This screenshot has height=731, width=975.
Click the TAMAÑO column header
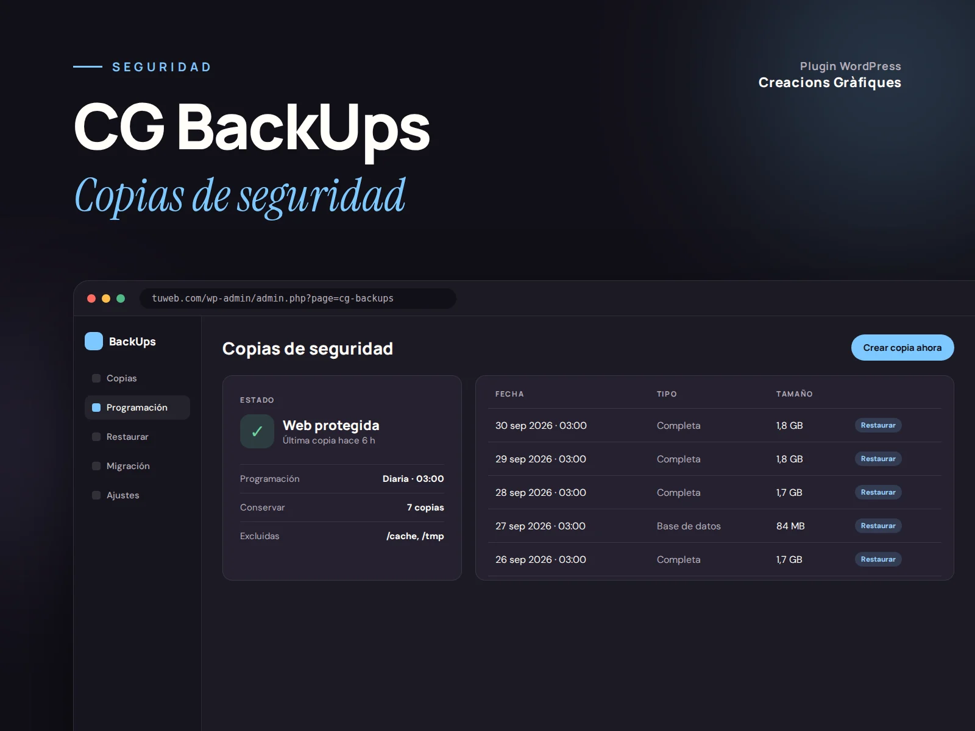click(x=794, y=394)
